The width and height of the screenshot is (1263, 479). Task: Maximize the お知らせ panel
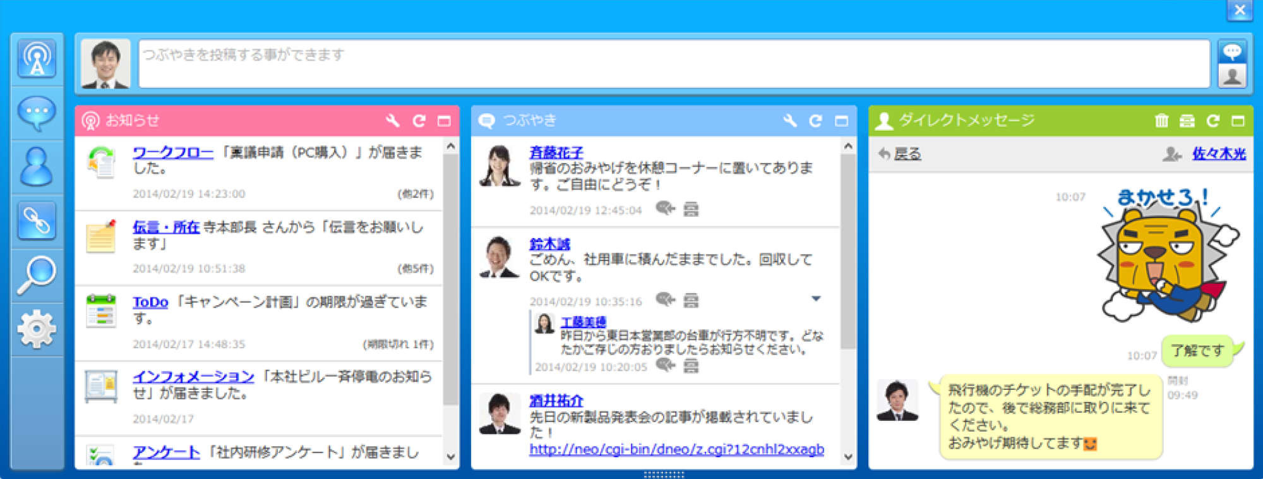pos(445,121)
